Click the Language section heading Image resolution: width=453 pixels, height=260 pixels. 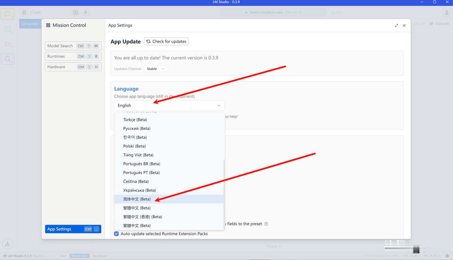[x=126, y=89]
